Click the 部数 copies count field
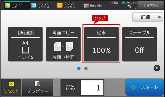This screenshot has height=97, width=165. click(x=92, y=87)
